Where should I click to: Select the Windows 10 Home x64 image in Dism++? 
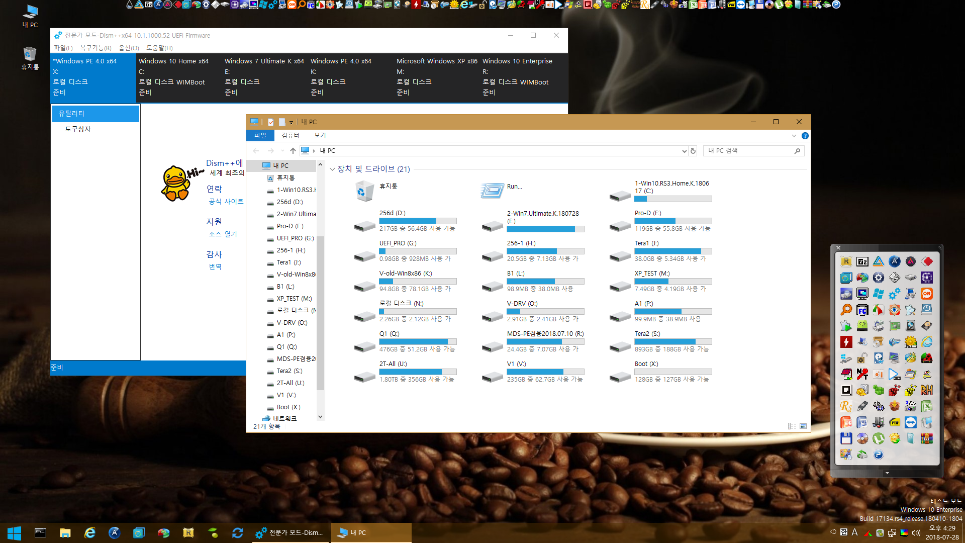click(x=179, y=77)
